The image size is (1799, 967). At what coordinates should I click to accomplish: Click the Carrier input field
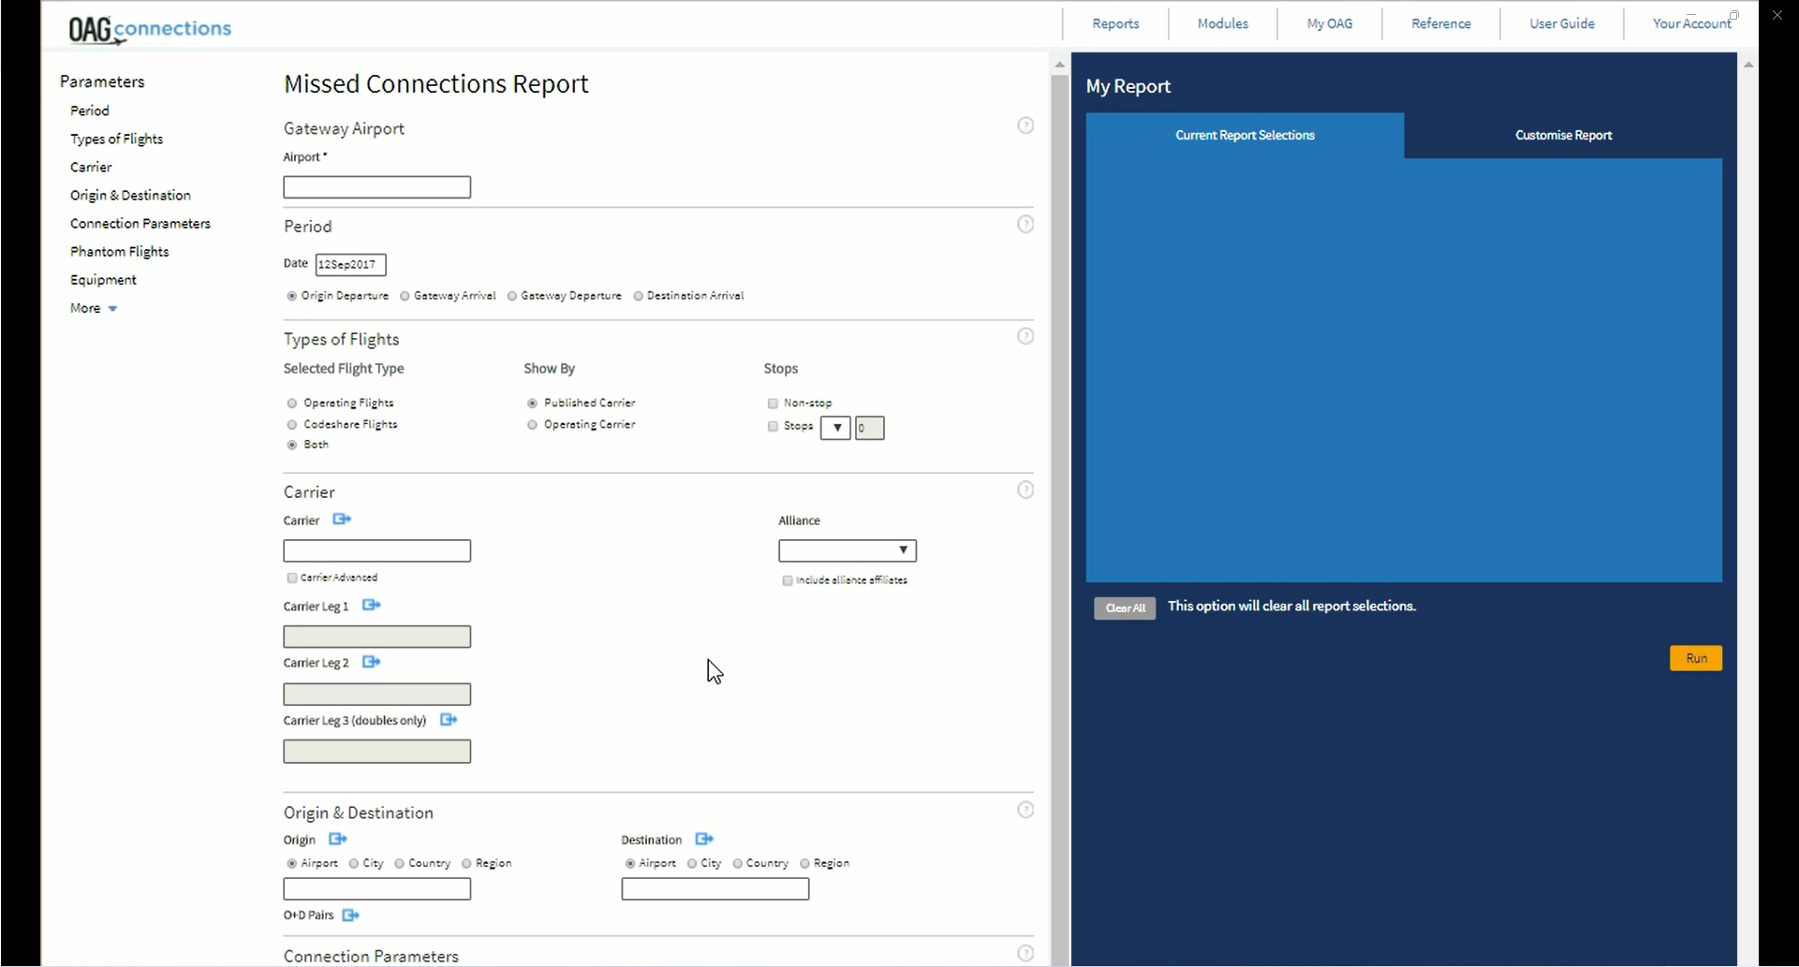click(x=377, y=550)
